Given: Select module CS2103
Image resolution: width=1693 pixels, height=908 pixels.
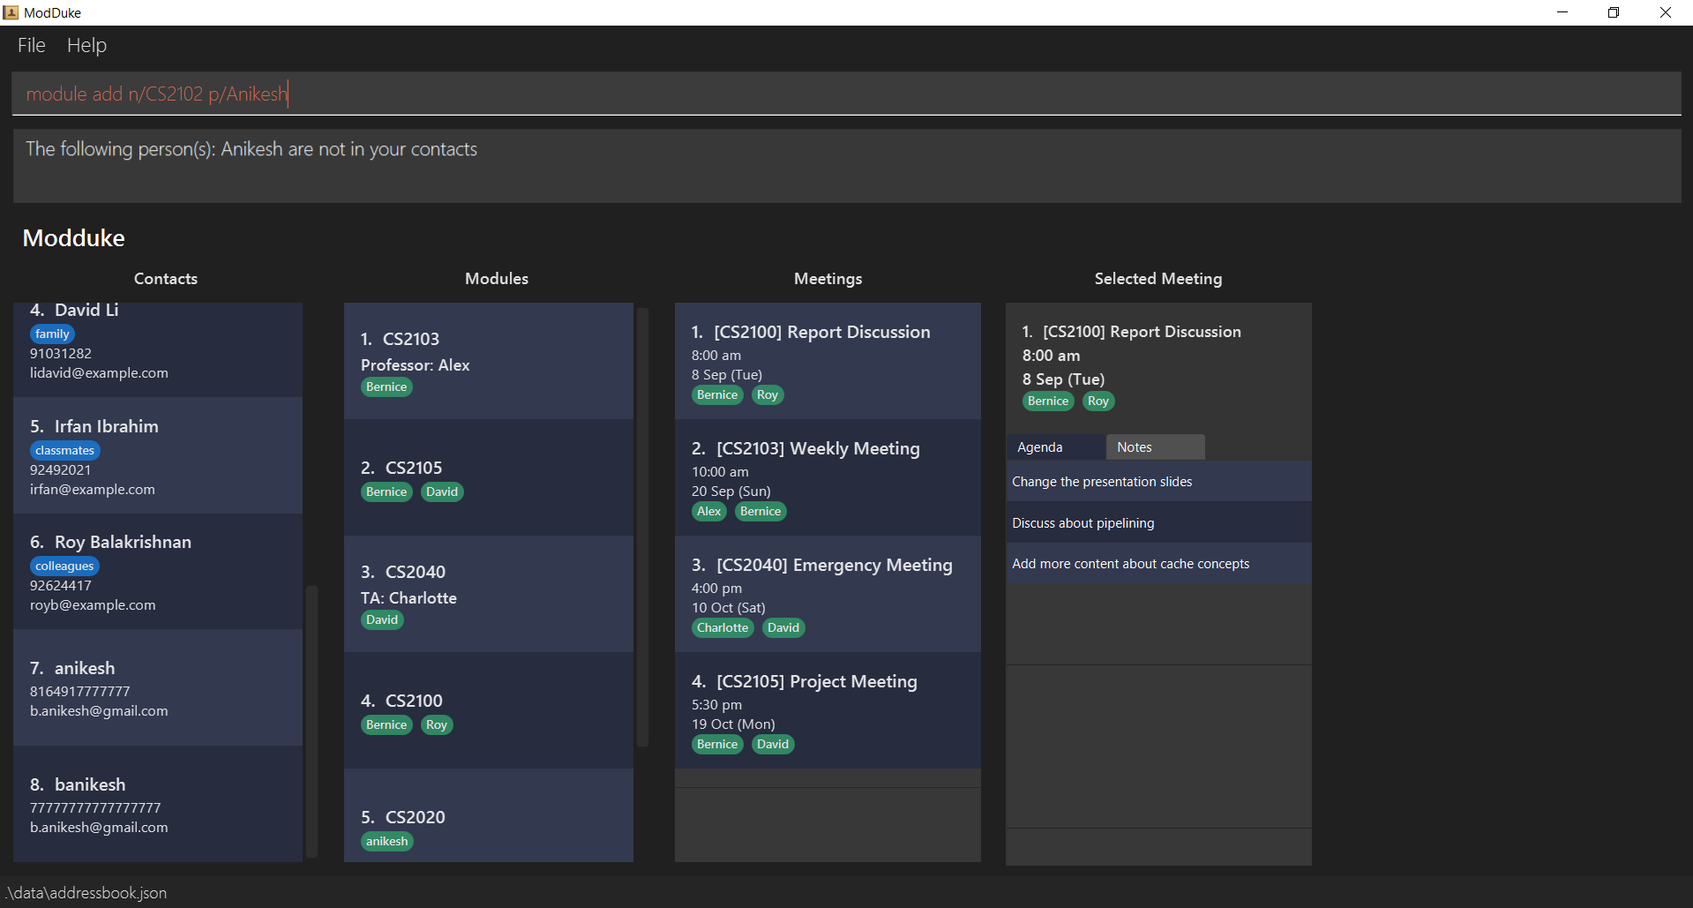Looking at the screenshot, I should (489, 361).
